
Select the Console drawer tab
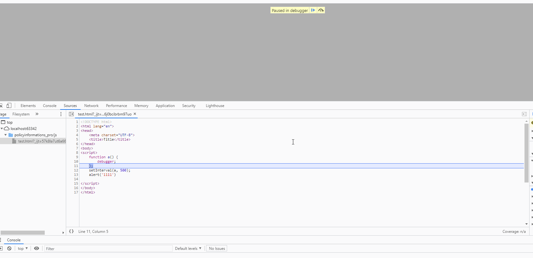point(14,240)
